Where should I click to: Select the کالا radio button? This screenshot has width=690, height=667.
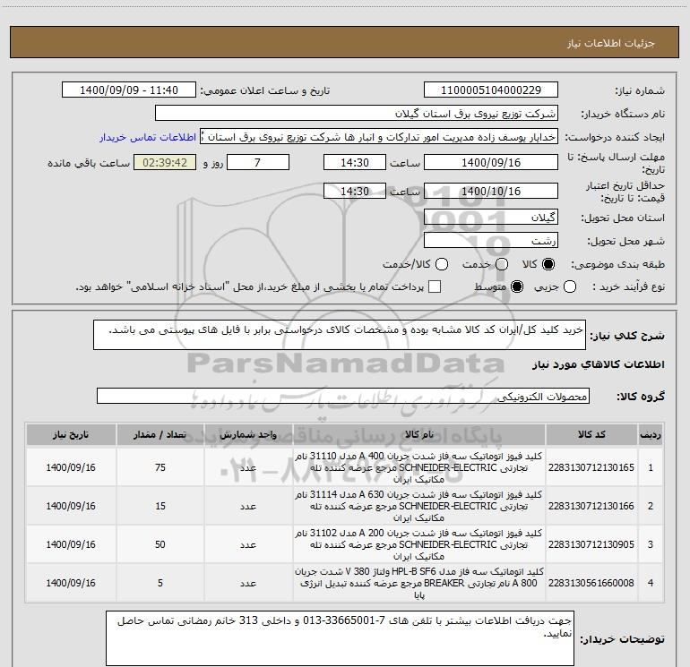point(548,264)
